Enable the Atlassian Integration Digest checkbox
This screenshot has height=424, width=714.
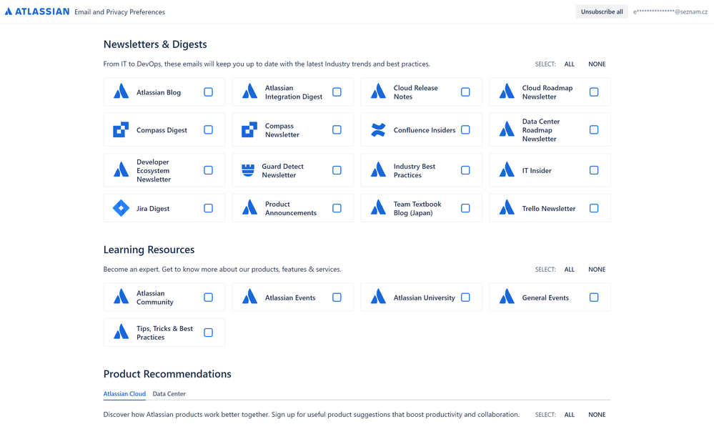(x=337, y=92)
